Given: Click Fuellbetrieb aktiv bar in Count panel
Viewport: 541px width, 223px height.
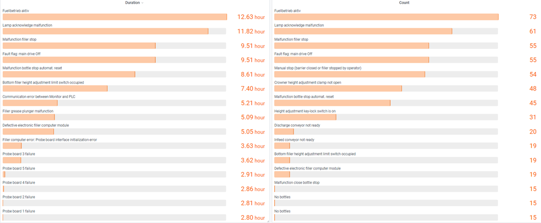Looking at the screenshot, I should coord(386,17).
